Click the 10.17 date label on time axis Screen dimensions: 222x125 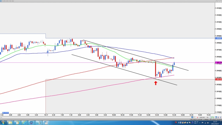46,115
